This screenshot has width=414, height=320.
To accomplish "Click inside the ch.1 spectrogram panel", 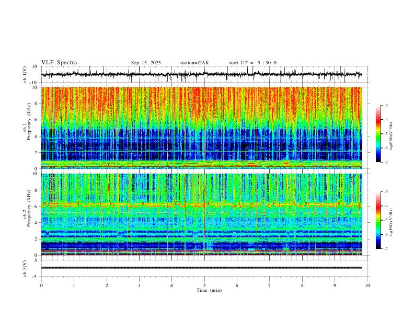I will [202, 128].
